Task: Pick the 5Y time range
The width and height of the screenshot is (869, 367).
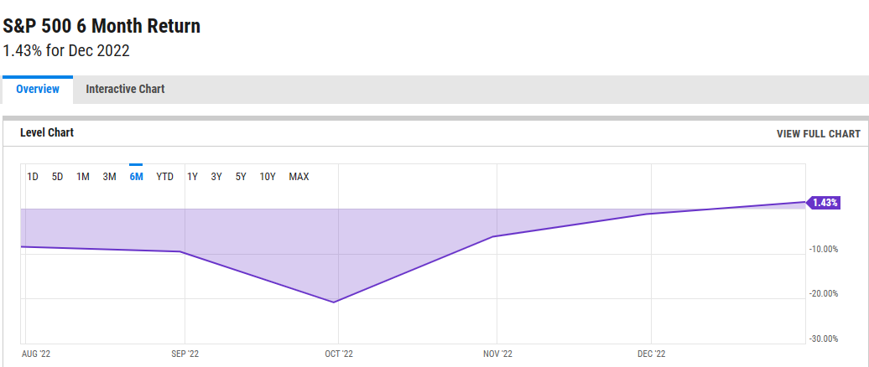Action: tap(241, 177)
